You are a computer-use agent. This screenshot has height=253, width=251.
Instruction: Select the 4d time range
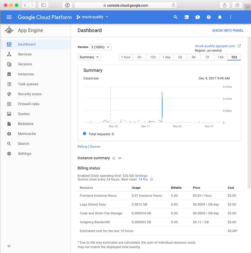[194, 57]
